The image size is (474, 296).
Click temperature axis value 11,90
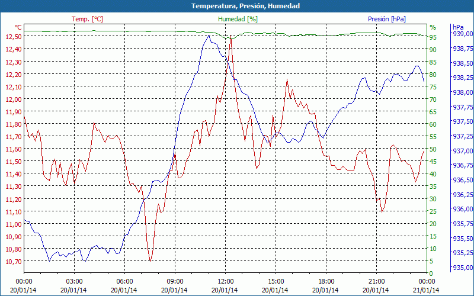pyautogui.click(x=14, y=111)
